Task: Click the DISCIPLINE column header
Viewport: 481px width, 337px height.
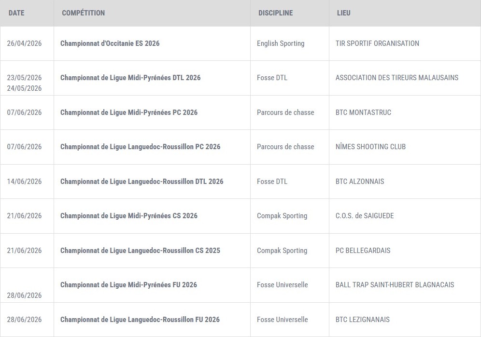Action: [x=275, y=13]
